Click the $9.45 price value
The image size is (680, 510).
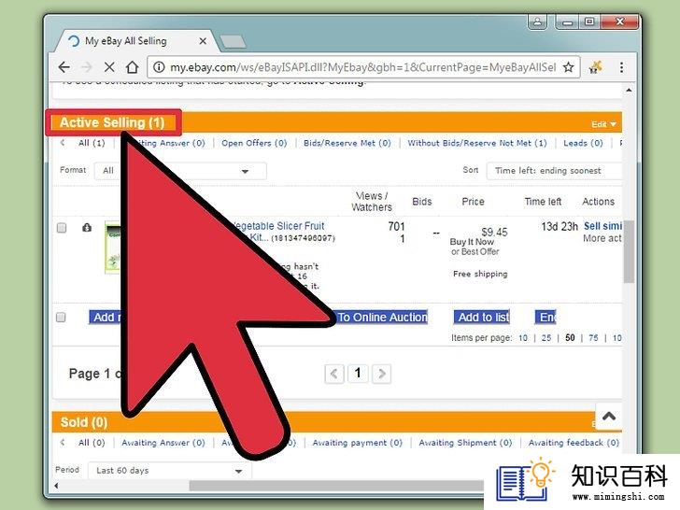pos(494,232)
